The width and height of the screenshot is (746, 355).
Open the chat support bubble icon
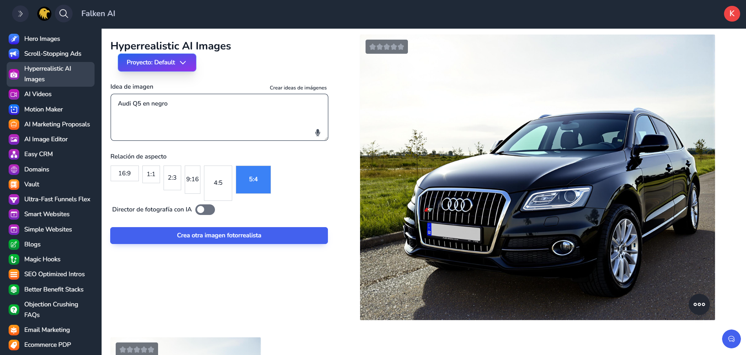[731, 339]
